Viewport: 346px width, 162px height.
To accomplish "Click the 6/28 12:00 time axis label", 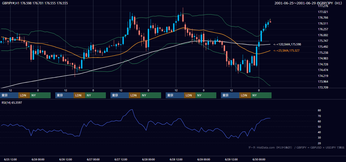I will [x=176, y=159].
